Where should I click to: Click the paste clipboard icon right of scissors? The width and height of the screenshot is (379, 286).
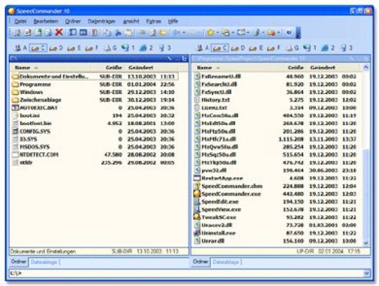[x=129, y=33]
